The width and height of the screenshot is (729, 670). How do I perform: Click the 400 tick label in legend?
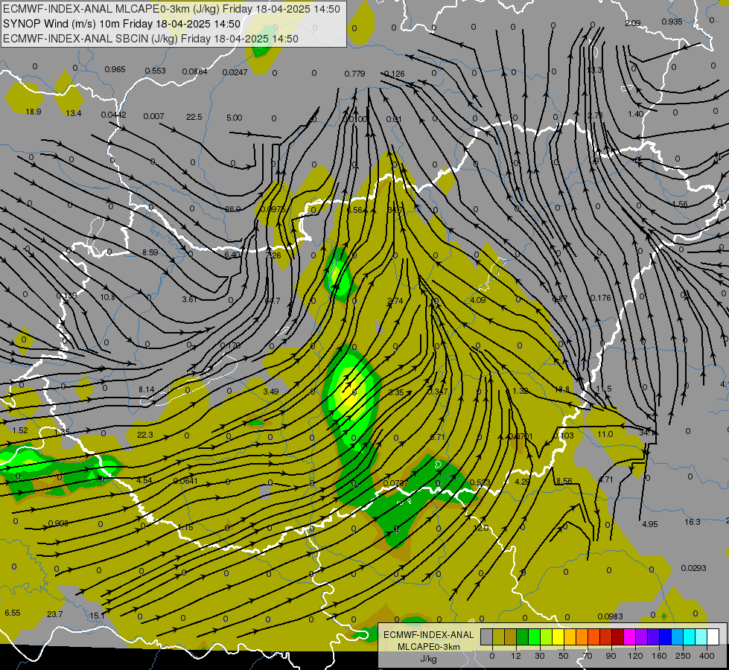point(707,656)
